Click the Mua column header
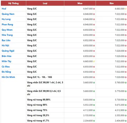 pyautogui.click(x=80, y=3)
